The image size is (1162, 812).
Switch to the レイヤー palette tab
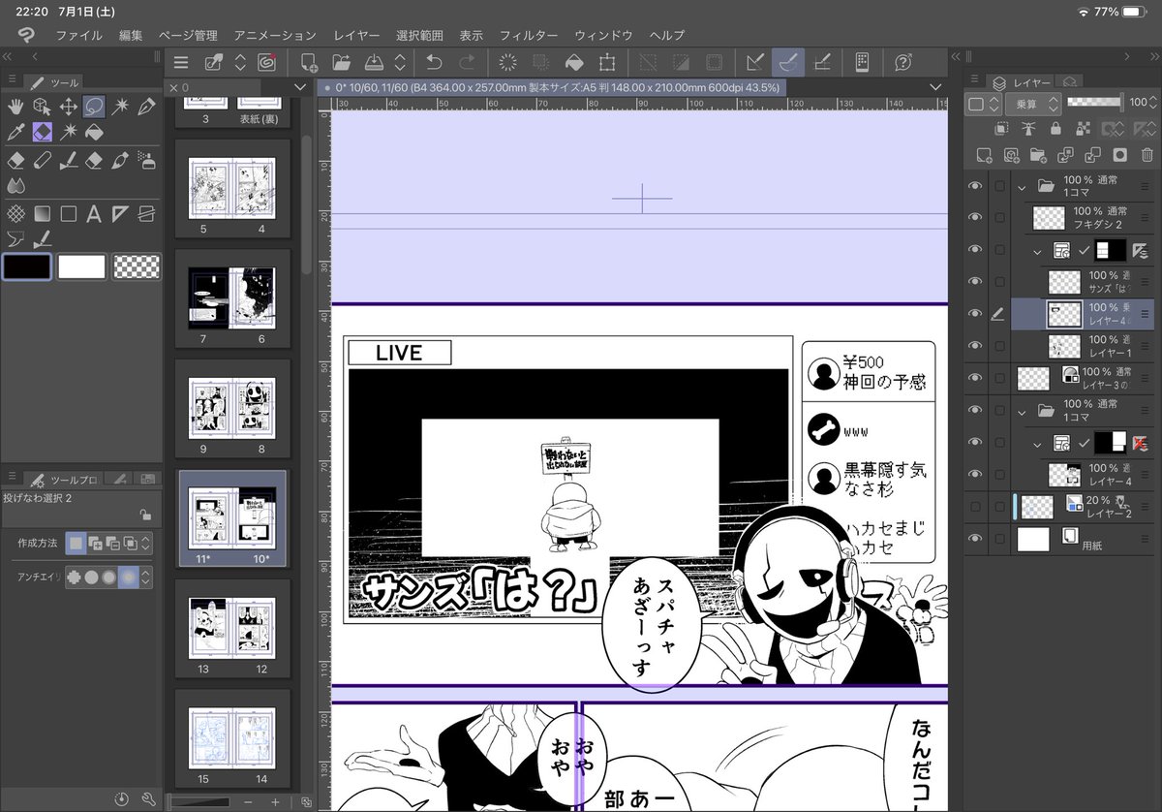click(1019, 82)
